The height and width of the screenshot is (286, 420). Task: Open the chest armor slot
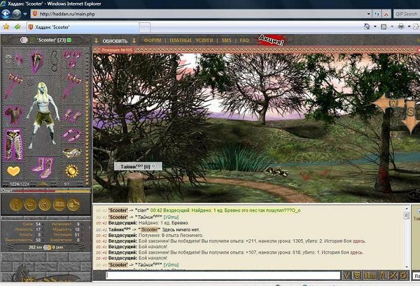(13, 115)
